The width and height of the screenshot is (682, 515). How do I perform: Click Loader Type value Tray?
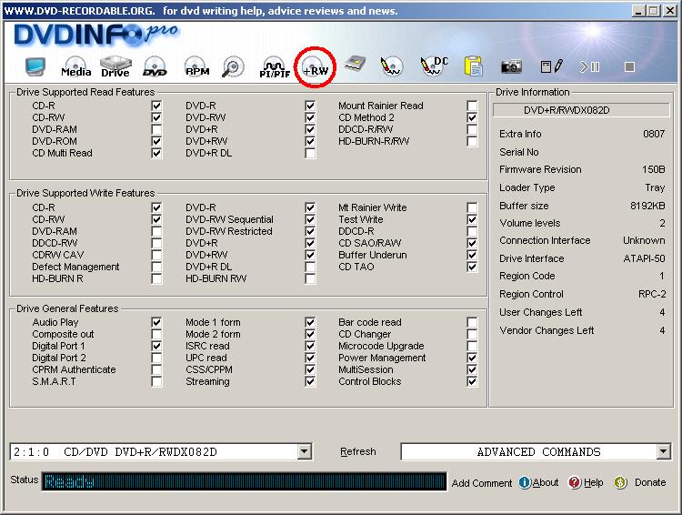[655, 187]
